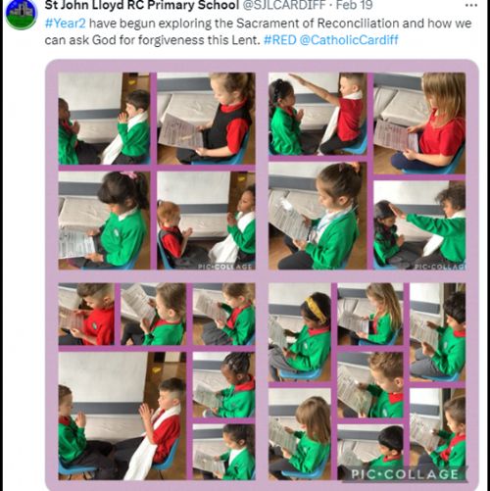Open the Feb 19 tweet timestamp
Viewport: 490px width, 491px height.
pos(354,5)
